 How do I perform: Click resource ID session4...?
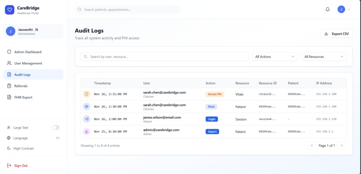pyautogui.click(x=267, y=119)
